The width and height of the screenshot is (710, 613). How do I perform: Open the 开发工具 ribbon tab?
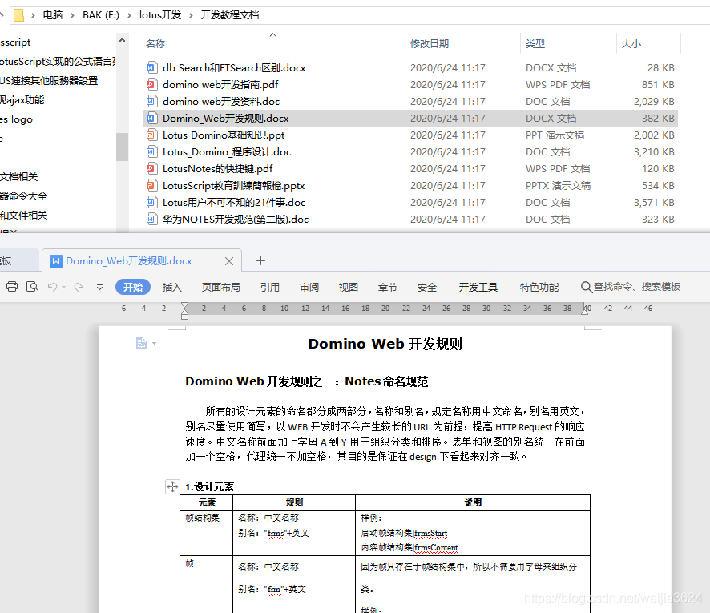click(478, 287)
